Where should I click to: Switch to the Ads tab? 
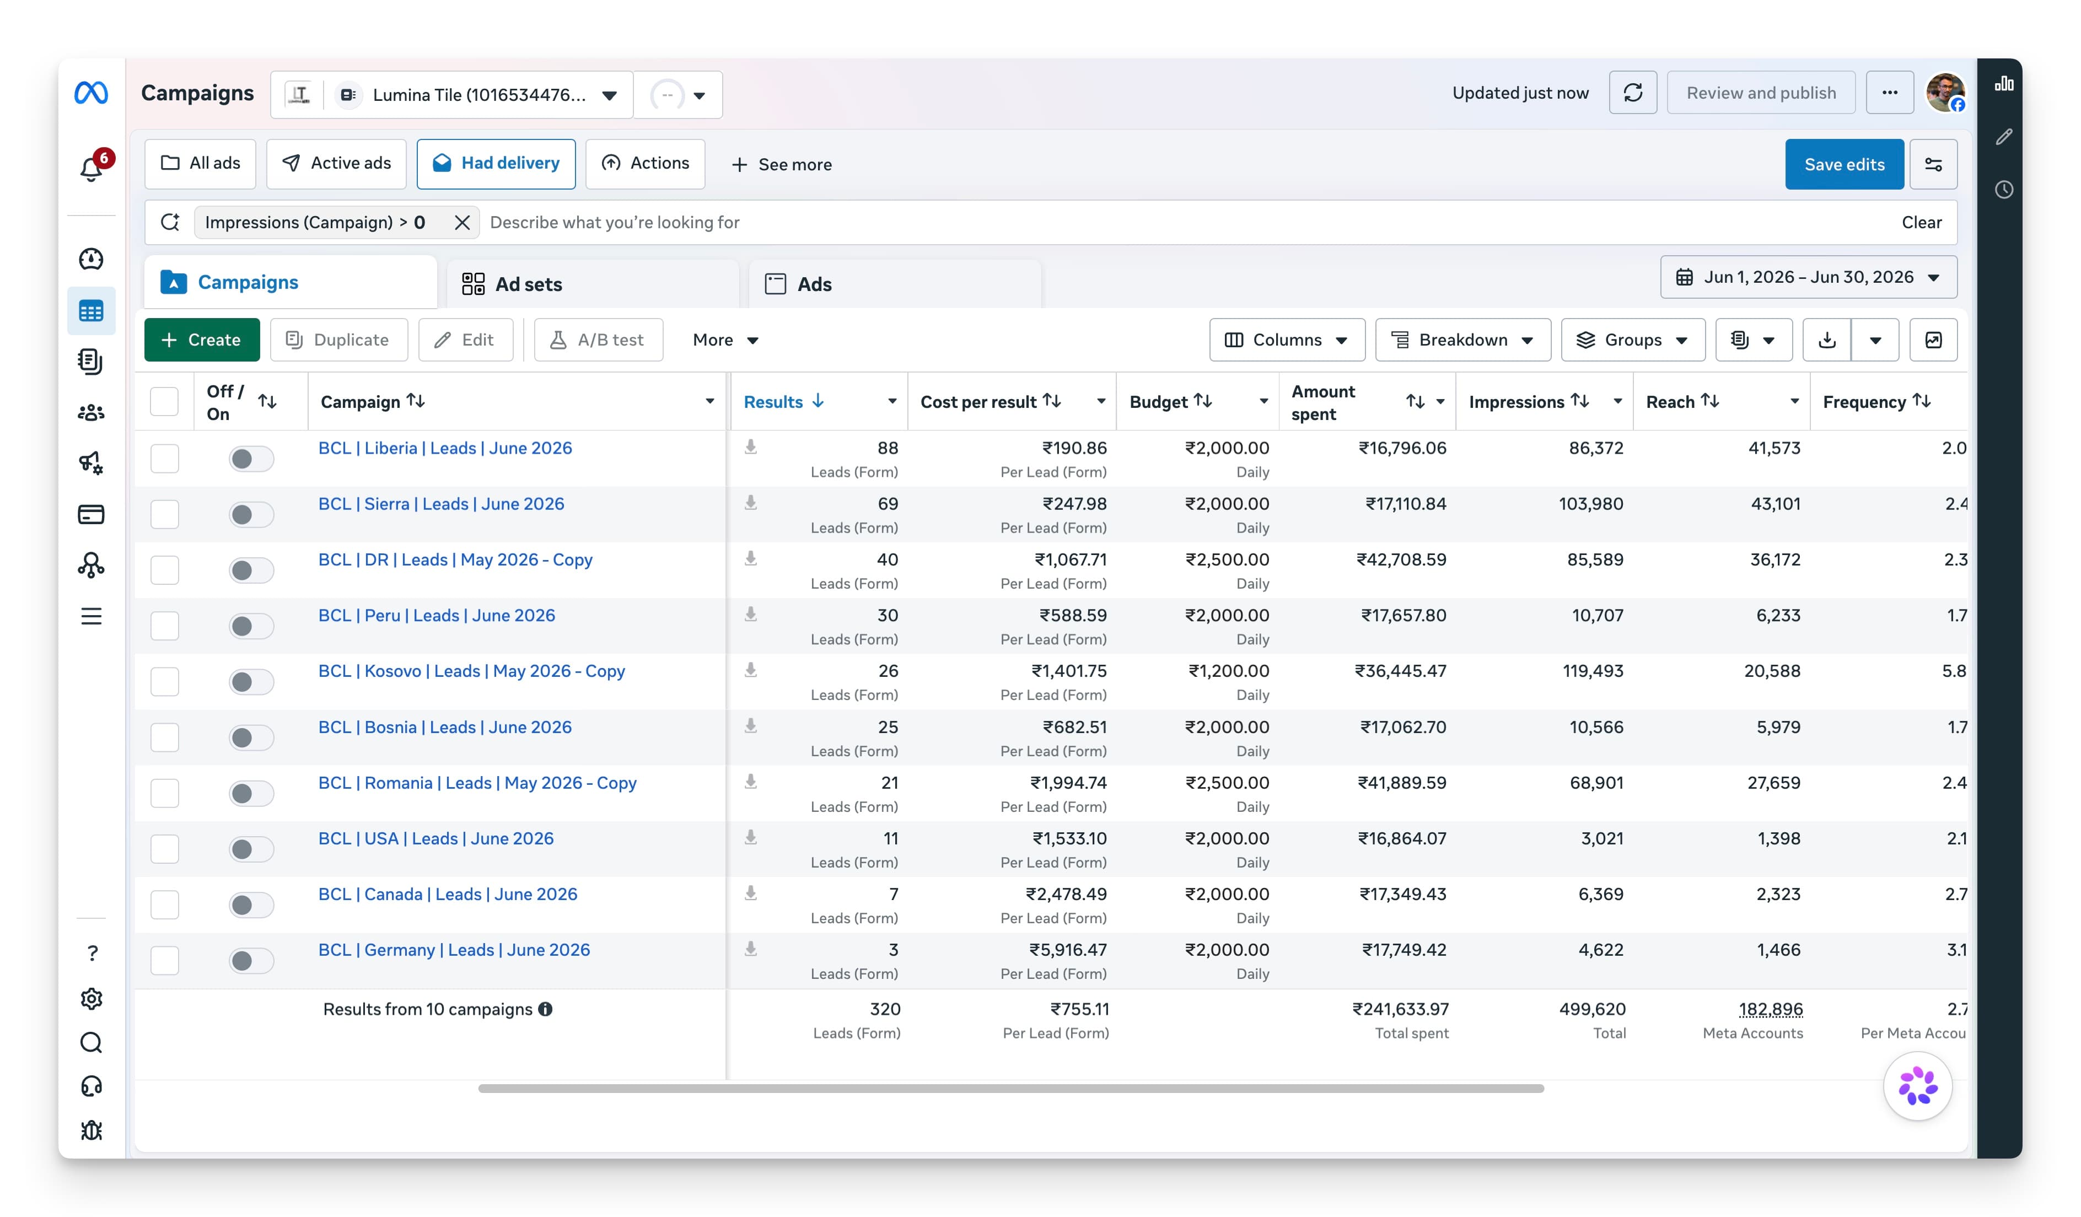[x=895, y=284]
